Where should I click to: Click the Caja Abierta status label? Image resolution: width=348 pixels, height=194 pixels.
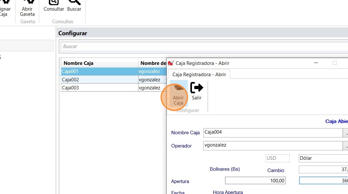(x=337, y=121)
